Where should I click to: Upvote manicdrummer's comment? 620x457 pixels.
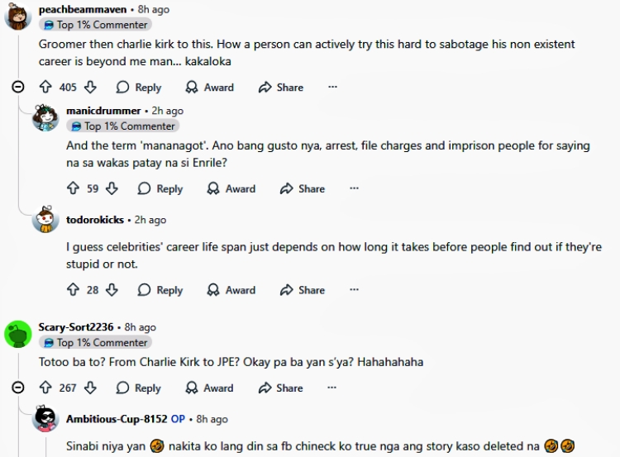[x=73, y=188]
